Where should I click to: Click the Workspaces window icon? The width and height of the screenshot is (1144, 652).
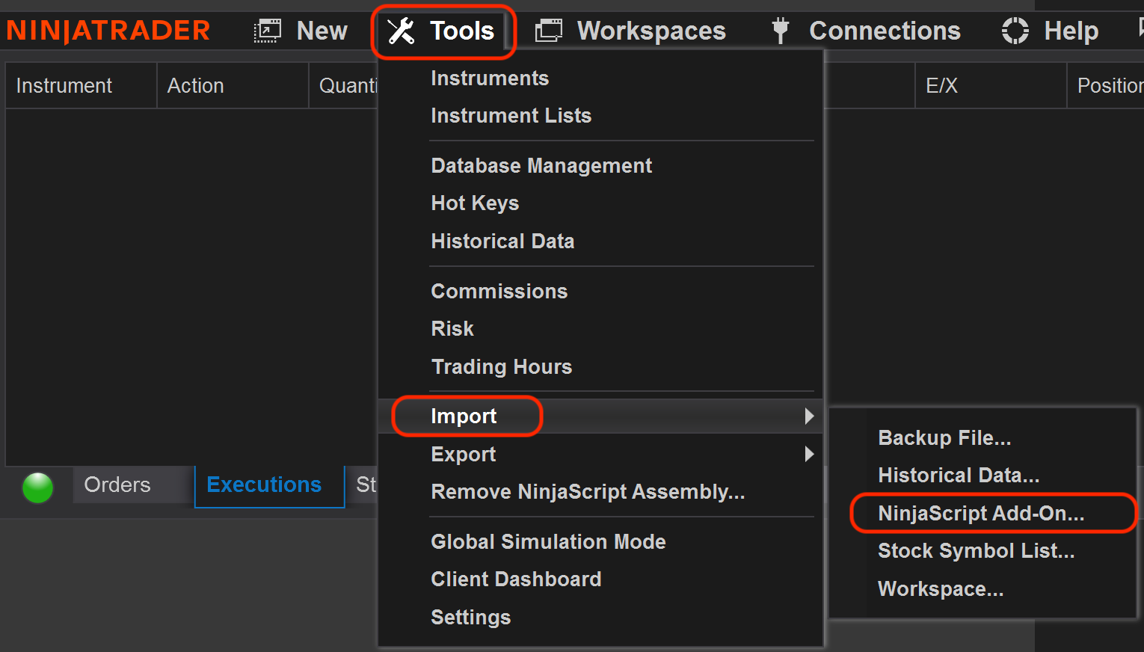(548, 31)
